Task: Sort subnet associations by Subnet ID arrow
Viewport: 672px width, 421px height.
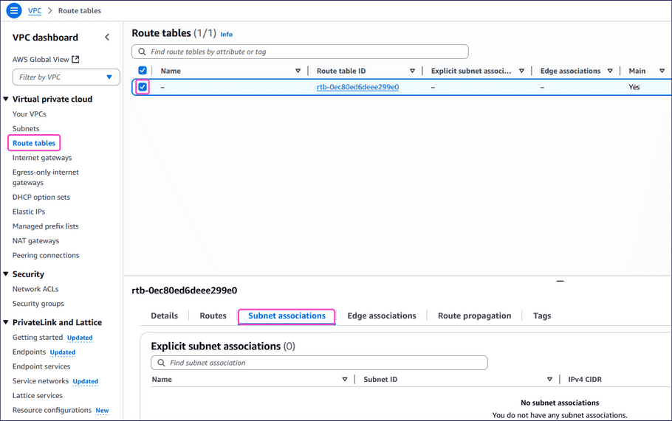Action: click(549, 380)
